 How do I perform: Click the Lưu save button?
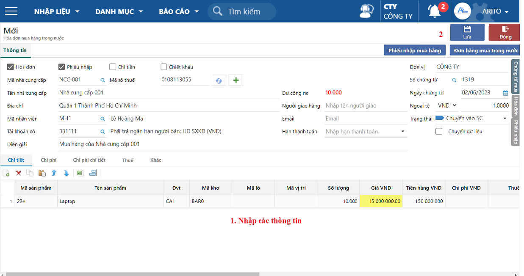pos(467,32)
